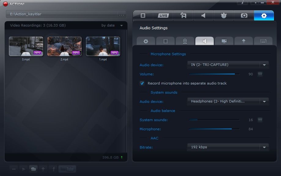Click the volume value 90
This screenshot has width=281, height=176.
coord(251,74)
